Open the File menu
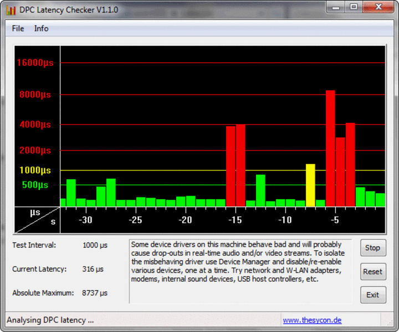This screenshot has height=332, width=399. click(x=18, y=28)
